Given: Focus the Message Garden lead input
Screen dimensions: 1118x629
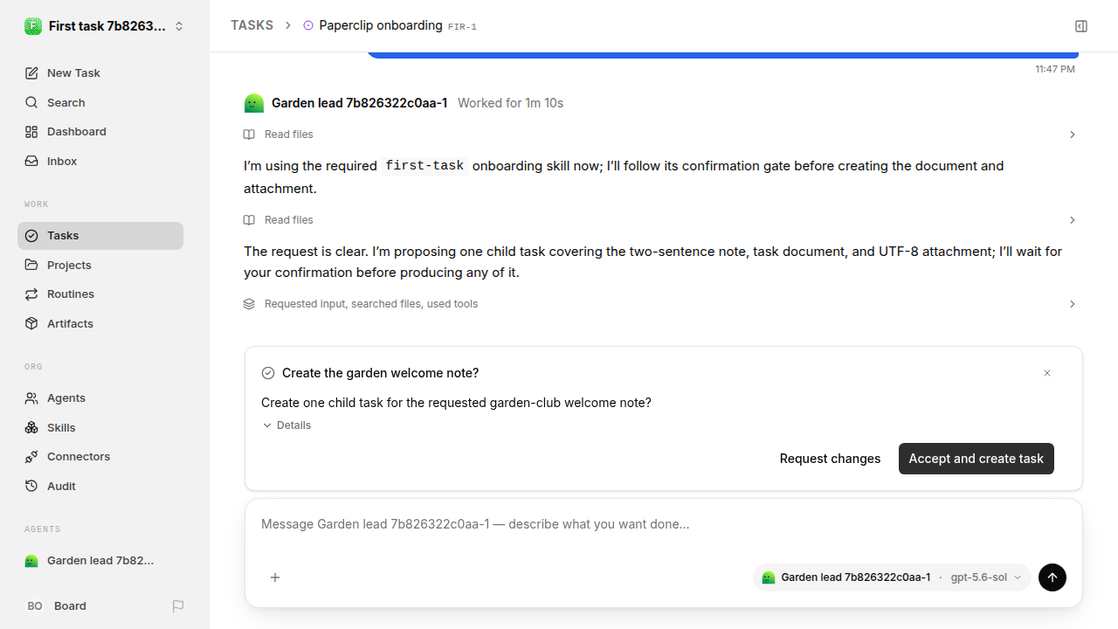Looking at the screenshot, I should click(664, 525).
